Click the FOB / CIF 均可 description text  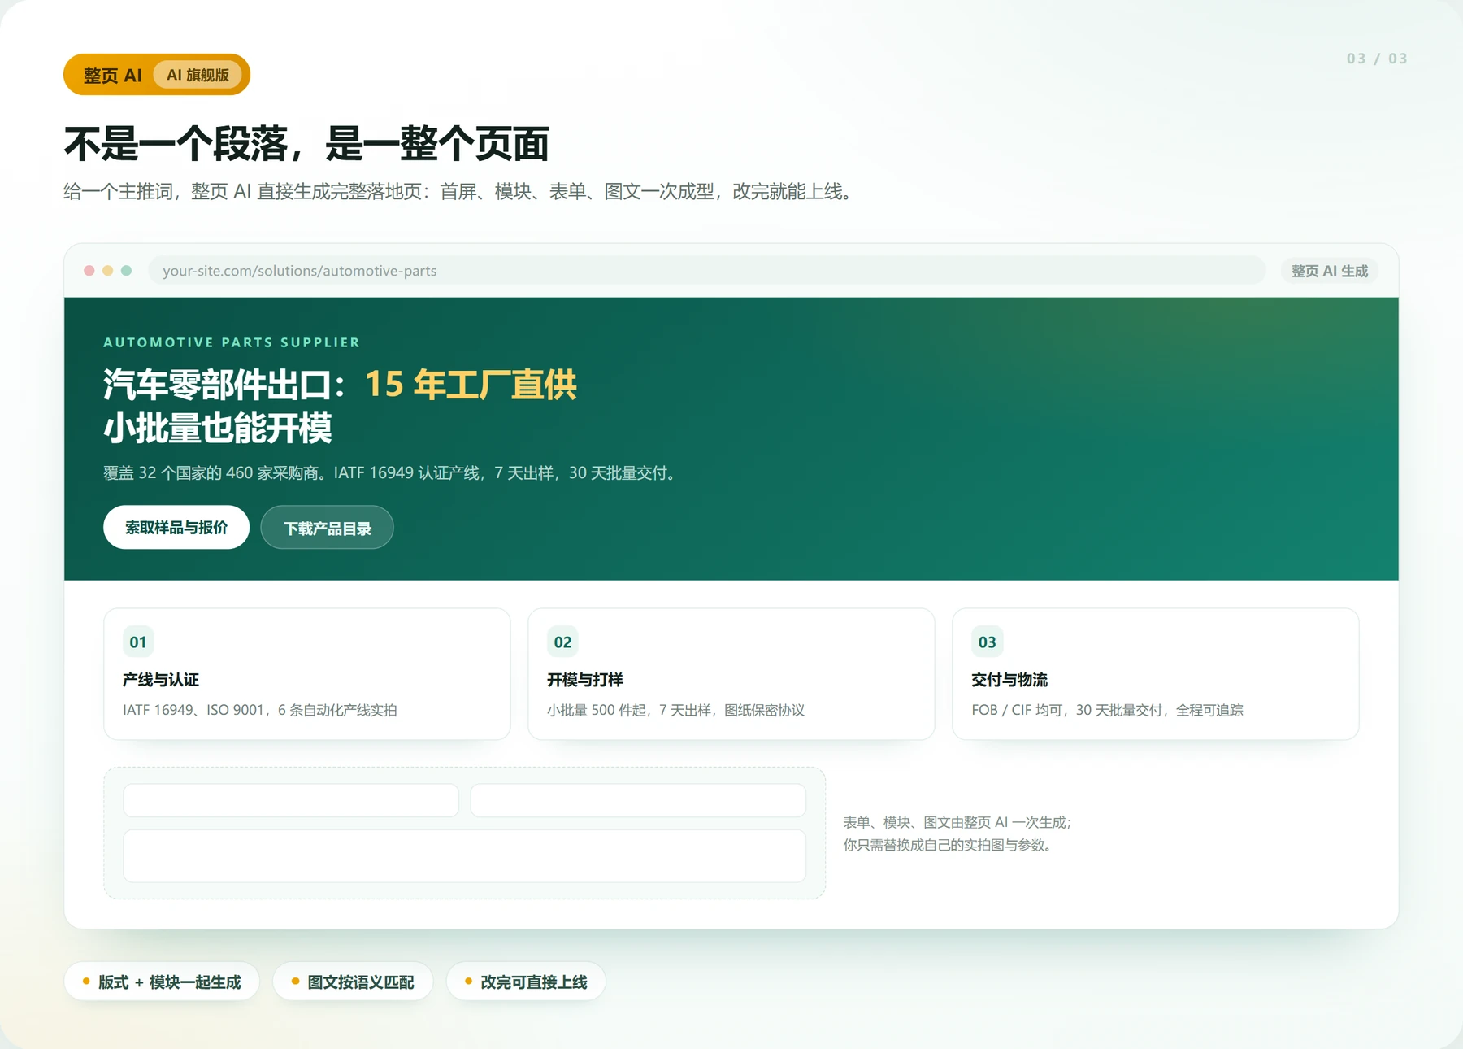(x=1108, y=710)
